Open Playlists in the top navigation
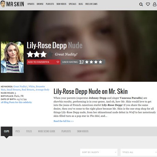The height and width of the screenshot is (157, 157). coord(50,4)
